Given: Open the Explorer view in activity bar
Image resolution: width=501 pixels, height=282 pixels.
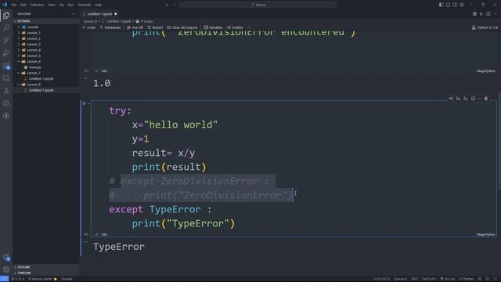Looking at the screenshot, I should 6,16.
